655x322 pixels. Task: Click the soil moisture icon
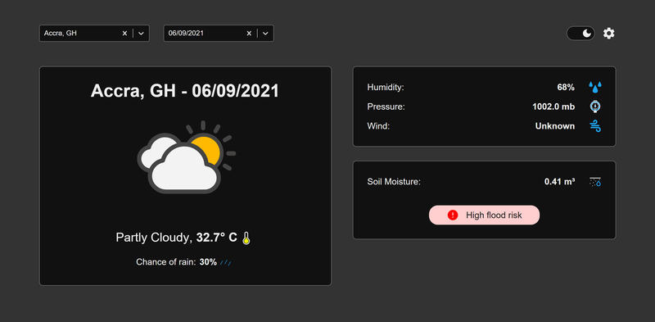595,182
